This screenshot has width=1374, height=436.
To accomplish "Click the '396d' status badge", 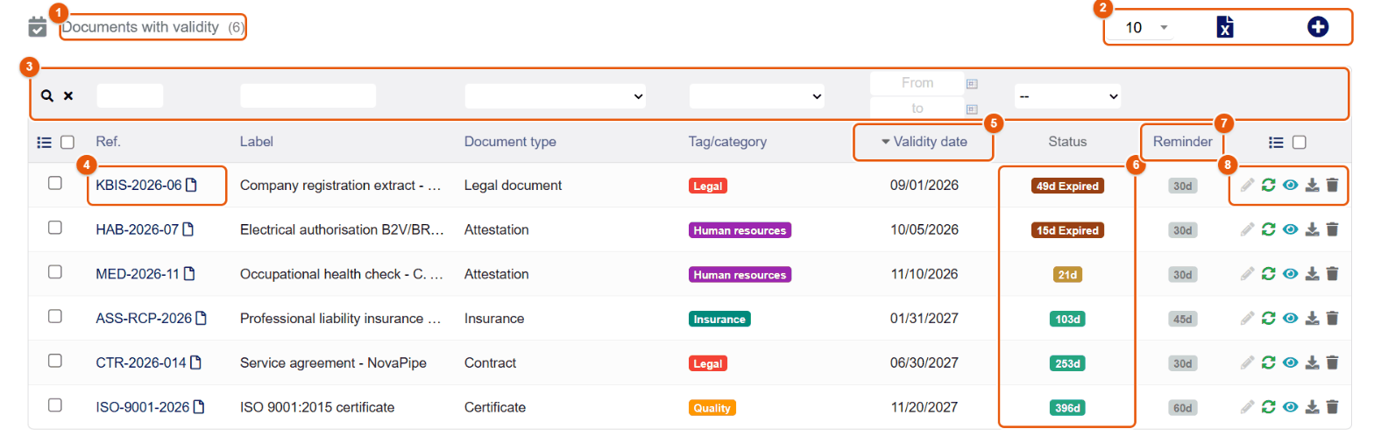I will (1067, 407).
